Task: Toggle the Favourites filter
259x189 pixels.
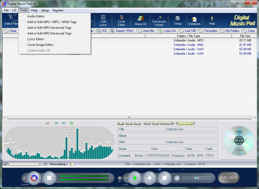Action: (208, 31)
